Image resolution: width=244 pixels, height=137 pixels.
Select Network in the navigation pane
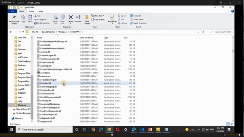[x=17, y=118]
